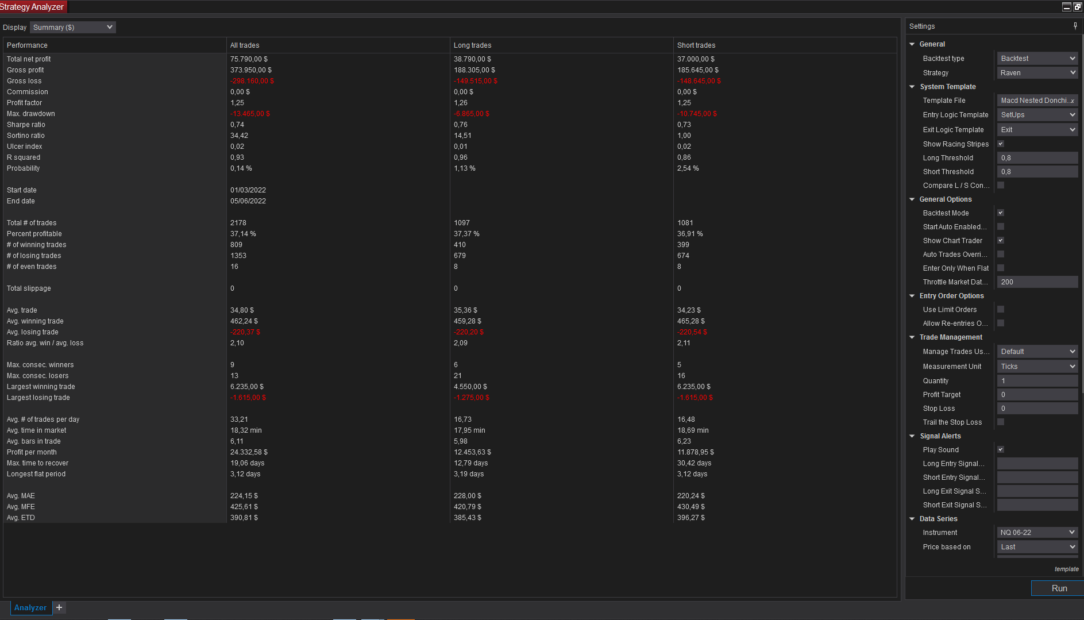Click the Short trades column header
The width and height of the screenshot is (1084, 620).
pyautogui.click(x=785, y=45)
